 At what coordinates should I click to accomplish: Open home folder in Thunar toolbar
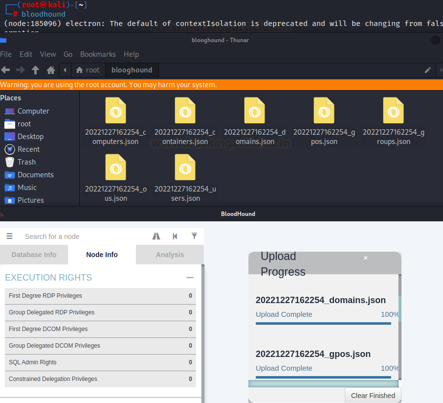coord(51,70)
